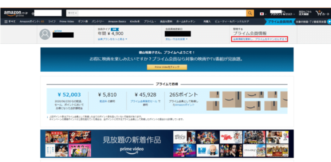The image size is (331, 162).
Task: Expand 支払い方法を変更 dropdown
Action: tap(177, 39)
